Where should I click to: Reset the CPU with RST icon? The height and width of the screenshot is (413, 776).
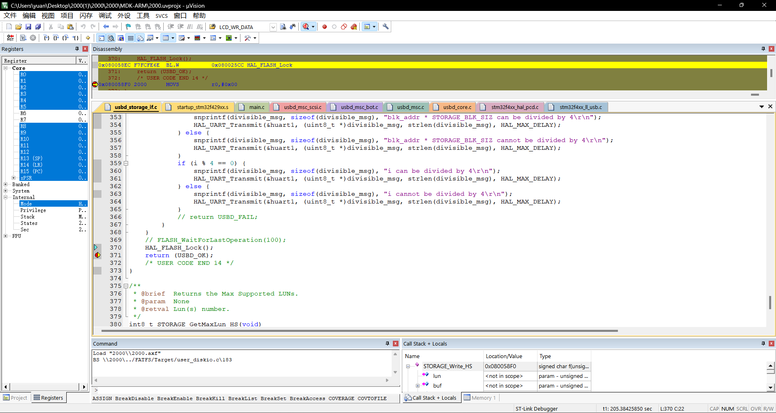pos(11,38)
